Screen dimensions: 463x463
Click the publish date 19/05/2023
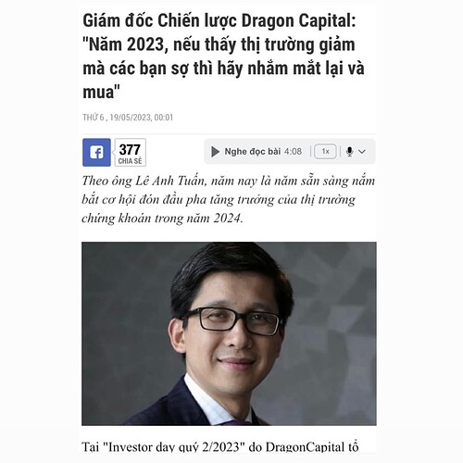130,118
